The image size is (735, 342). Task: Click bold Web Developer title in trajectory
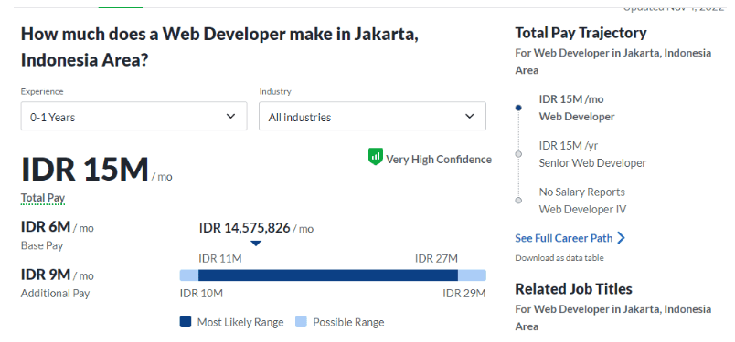click(577, 117)
